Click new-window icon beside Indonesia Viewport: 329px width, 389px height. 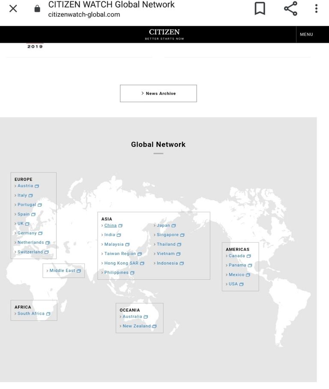point(182,263)
